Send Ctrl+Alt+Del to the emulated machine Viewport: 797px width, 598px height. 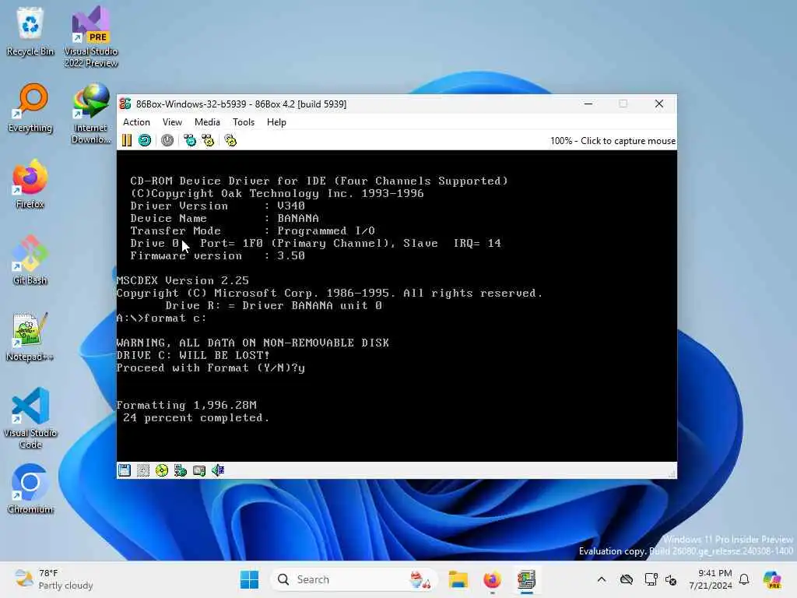click(190, 140)
